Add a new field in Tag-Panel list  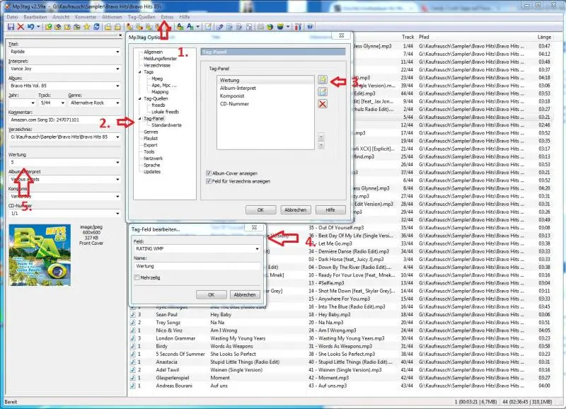pos(322,81)
